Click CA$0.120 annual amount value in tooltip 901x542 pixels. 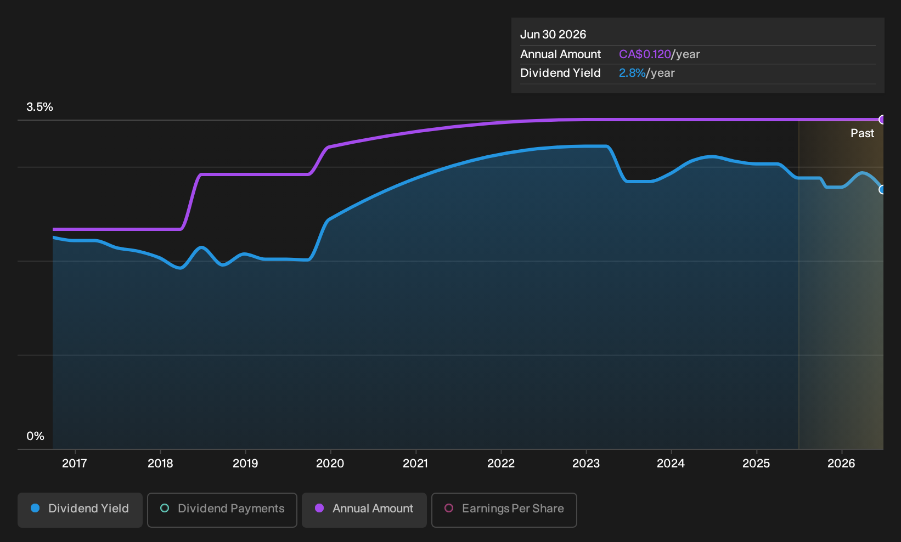pyautogui.click(x=645, y=54)
